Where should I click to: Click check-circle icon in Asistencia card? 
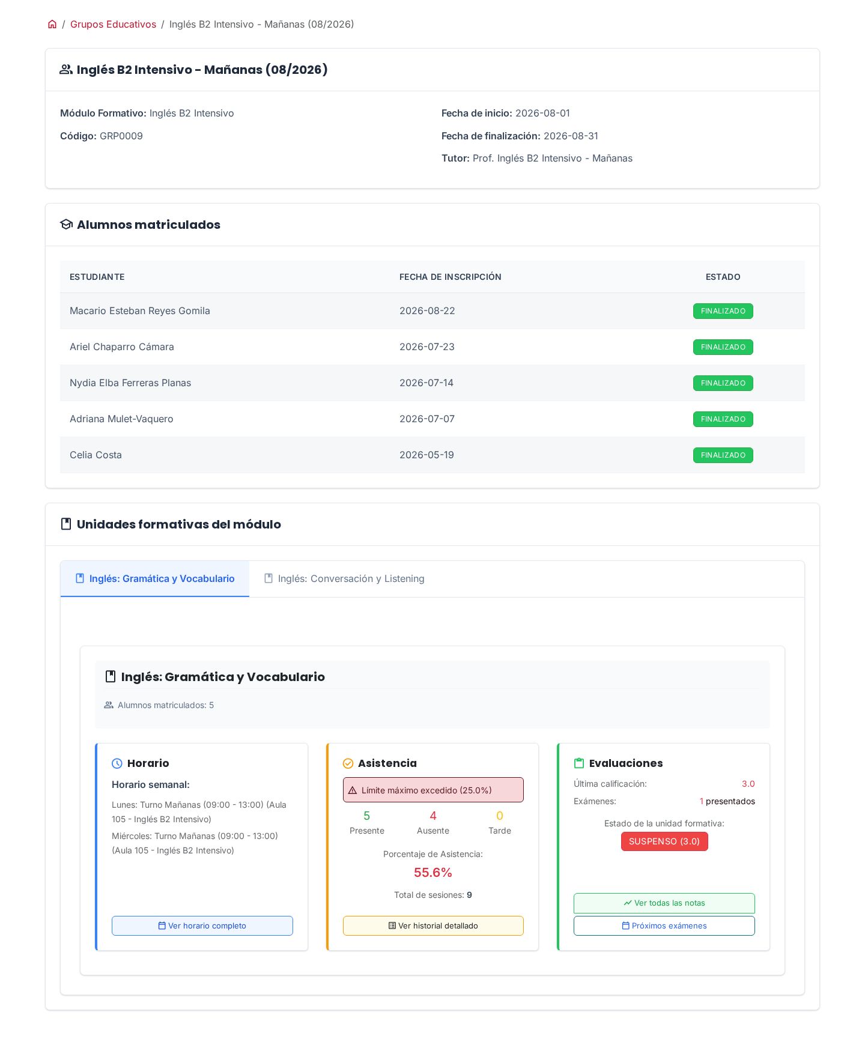348,763
